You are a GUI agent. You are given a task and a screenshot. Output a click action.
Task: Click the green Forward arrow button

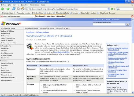coord(8,9)
